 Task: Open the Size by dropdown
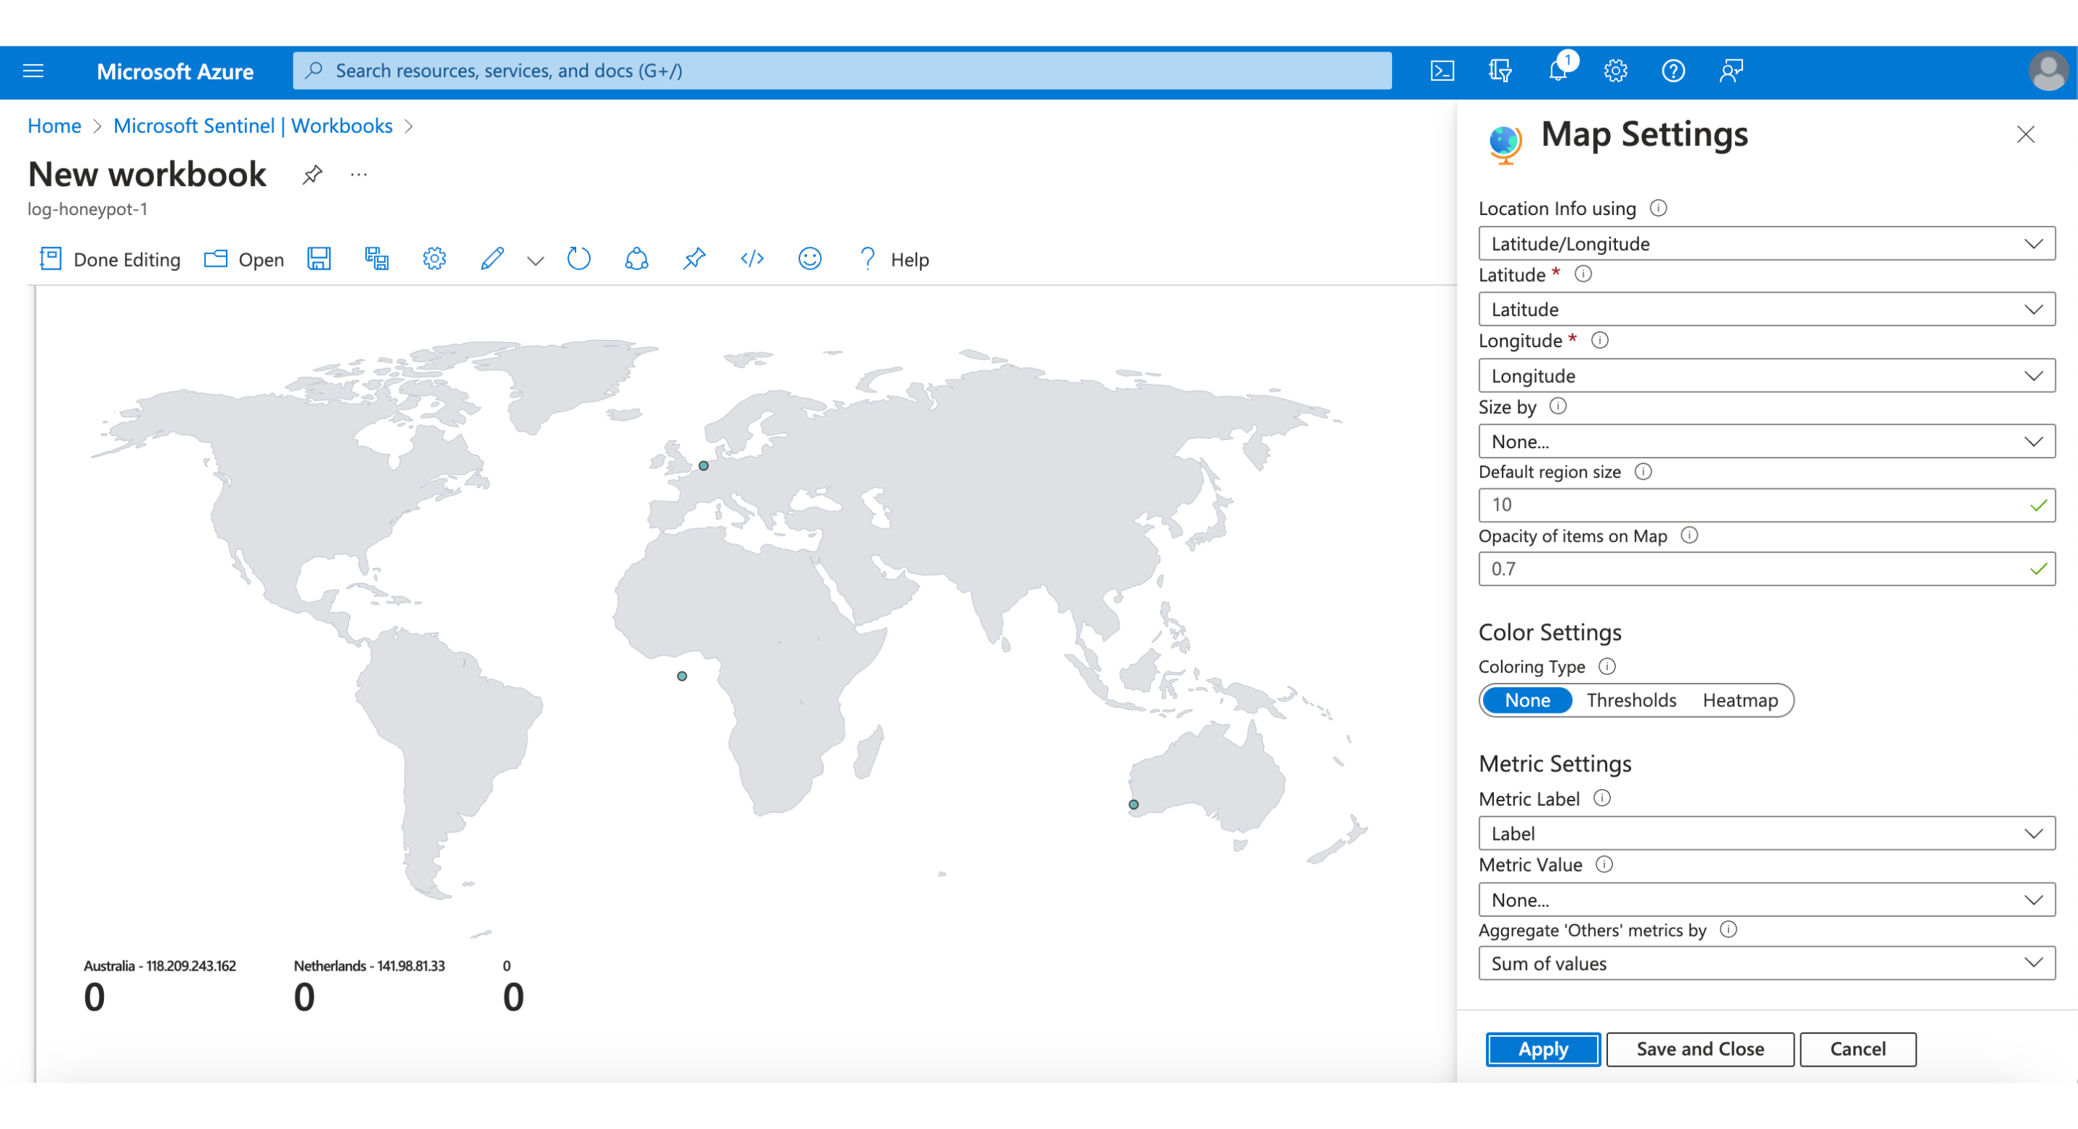[x=1766, y=441]
